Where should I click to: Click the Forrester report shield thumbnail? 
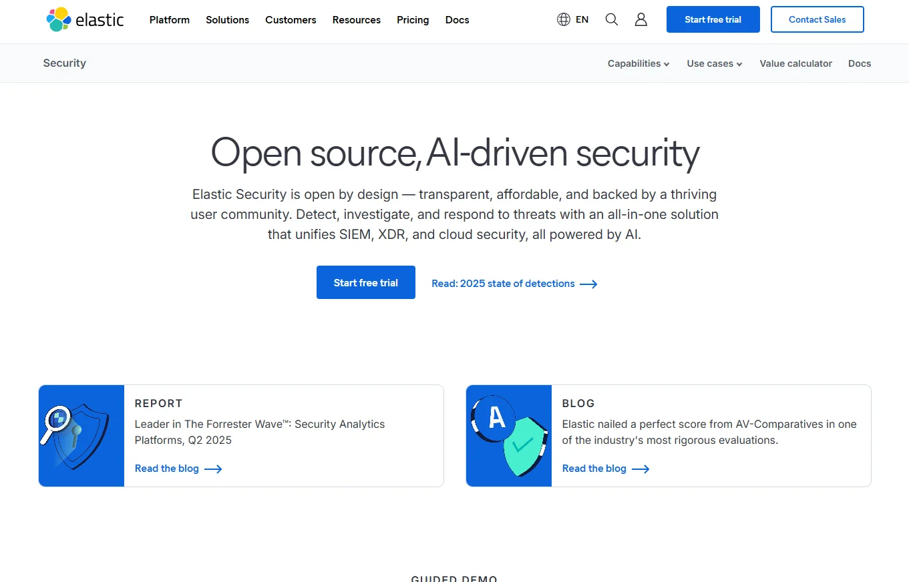81,436
